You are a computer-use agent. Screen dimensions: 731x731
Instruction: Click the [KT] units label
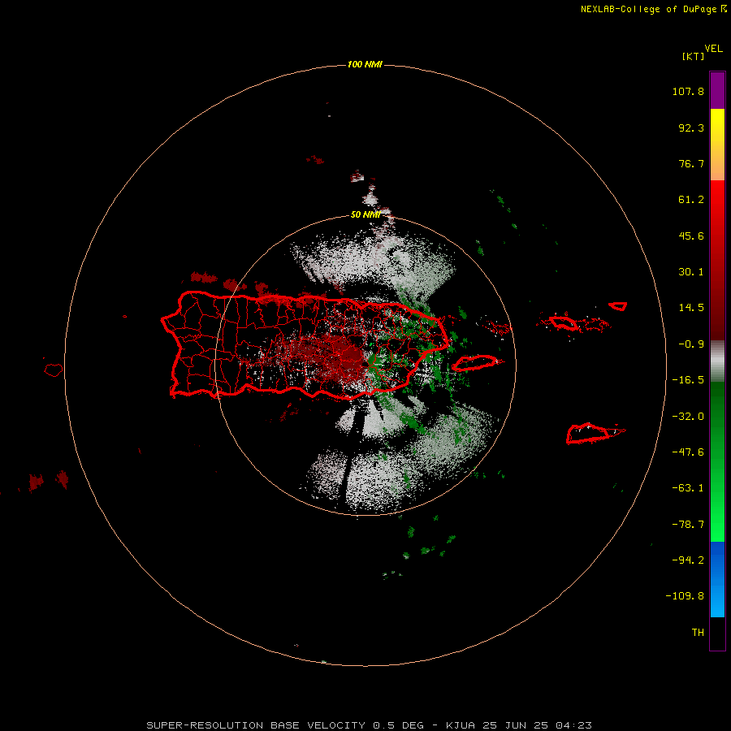click(x=693, y=56)
